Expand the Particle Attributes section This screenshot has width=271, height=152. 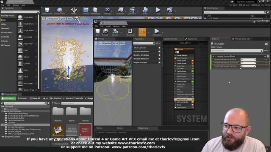coord(133,59)
